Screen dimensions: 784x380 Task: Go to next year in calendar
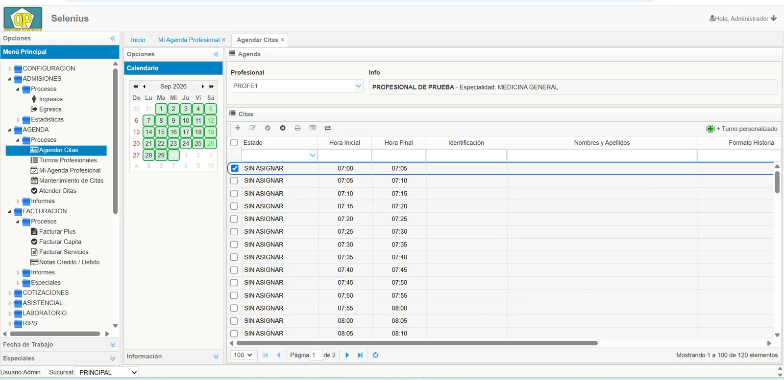[x=211, y=87]
